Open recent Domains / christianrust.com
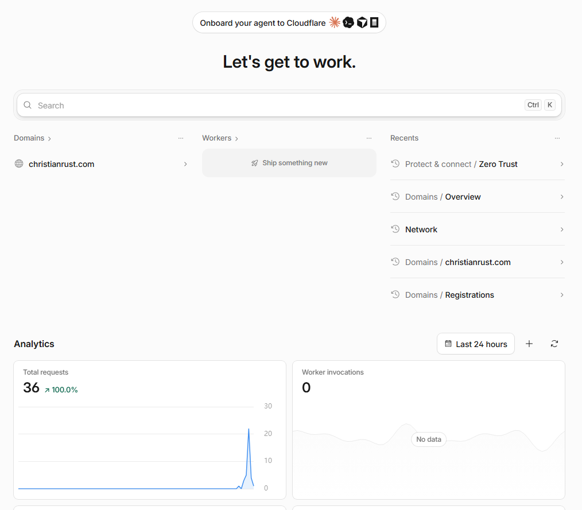Image resolution: width=582 pixels, height=510 pixels. [478, 262]
